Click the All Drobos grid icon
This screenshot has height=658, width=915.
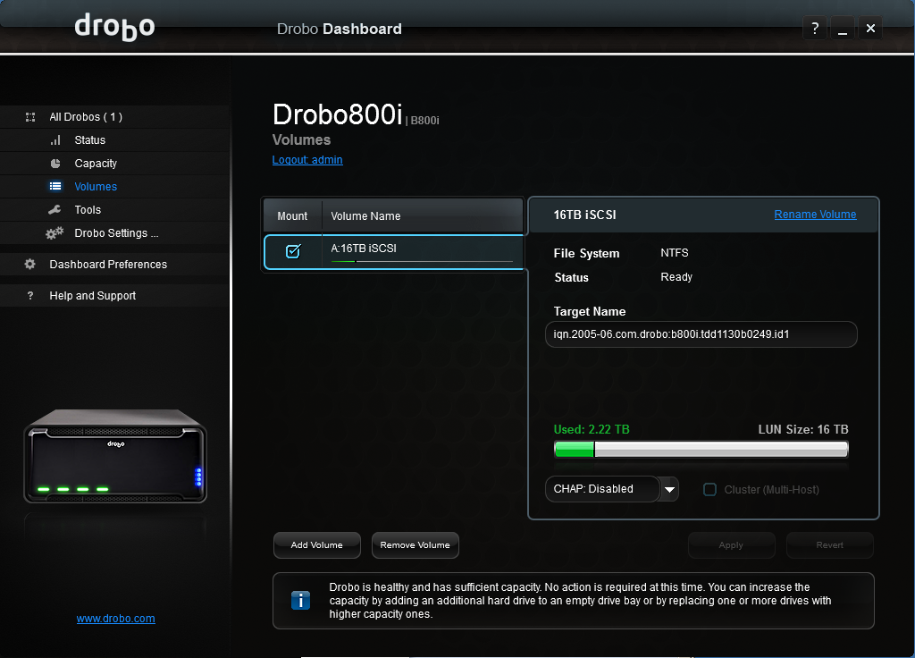point(30,117)
